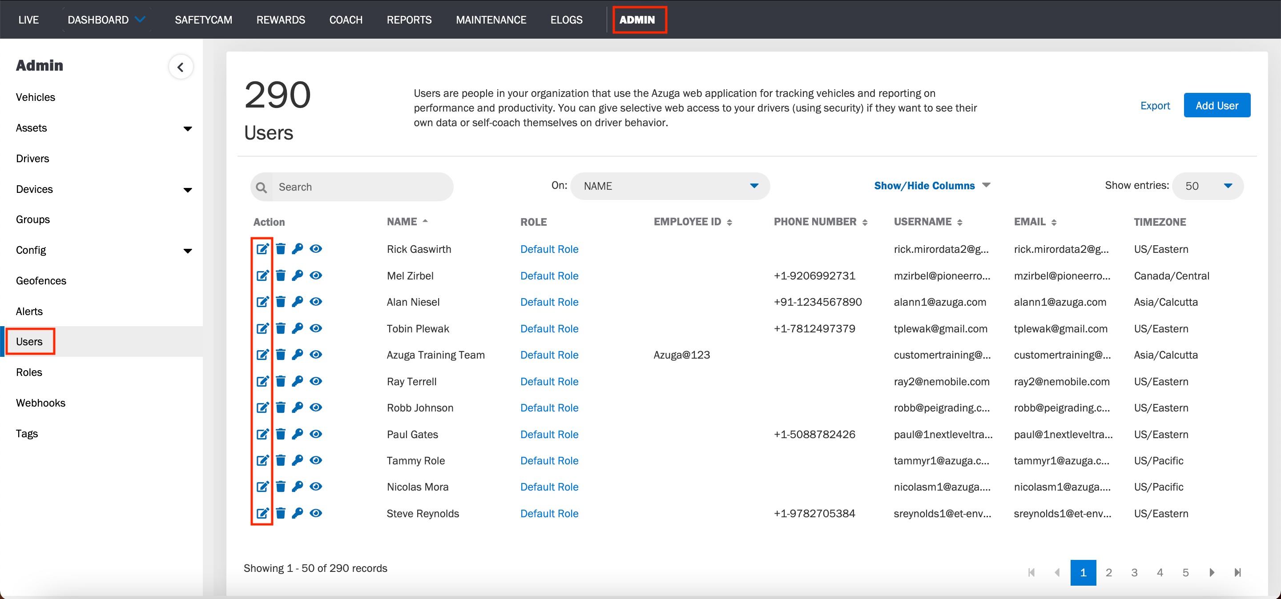Open Roles in sidebar

tap(29, 372)
